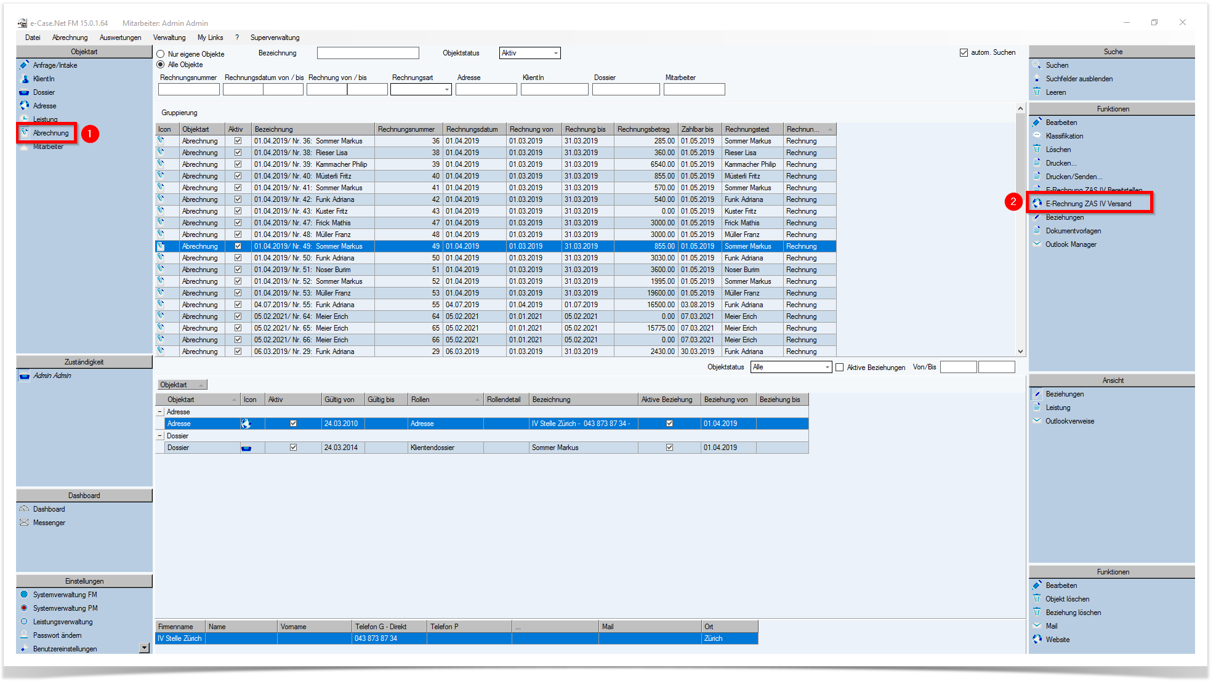
Task: Click 'Beziehung löschen' function
Action: click(1073, 613)
